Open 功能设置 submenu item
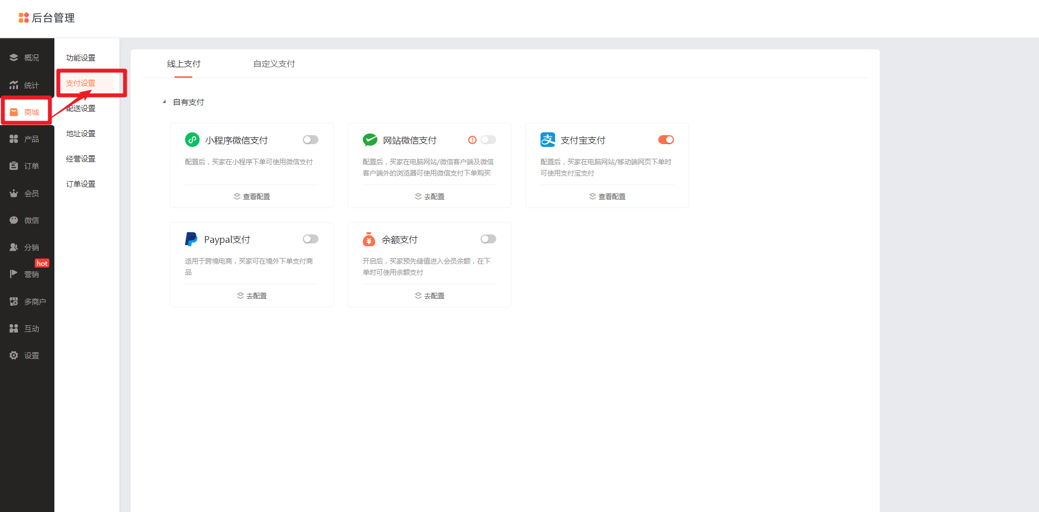 [x=81, y=58]
